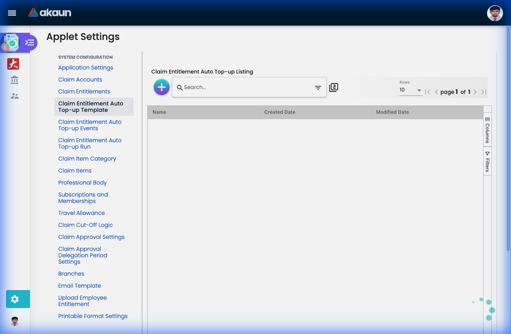This screenshot has width=511, height=334.
Task: Sort by Created Date column header
Action: click(280, 112)
